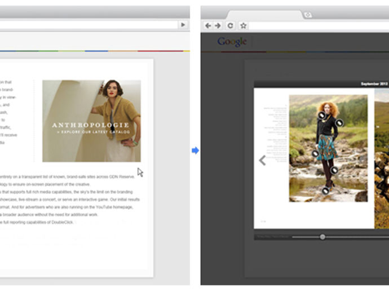This screenshot has height=292, width=389.
Task: Click the forward arrow in right browser
Action: (218, 25)
